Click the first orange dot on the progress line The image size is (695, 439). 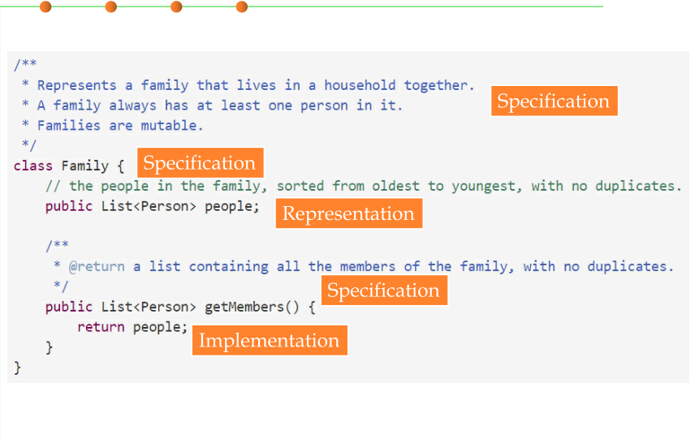point(45,6)
